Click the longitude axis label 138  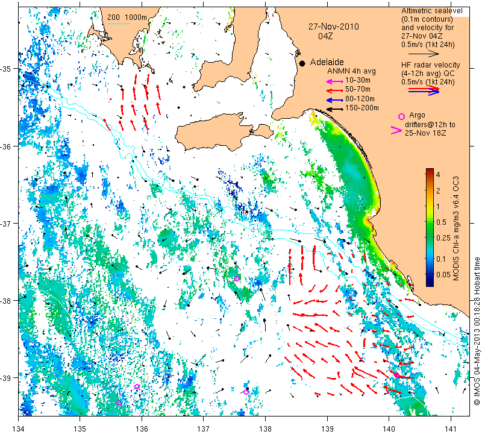pyautogui.click(x=265, y=428)
